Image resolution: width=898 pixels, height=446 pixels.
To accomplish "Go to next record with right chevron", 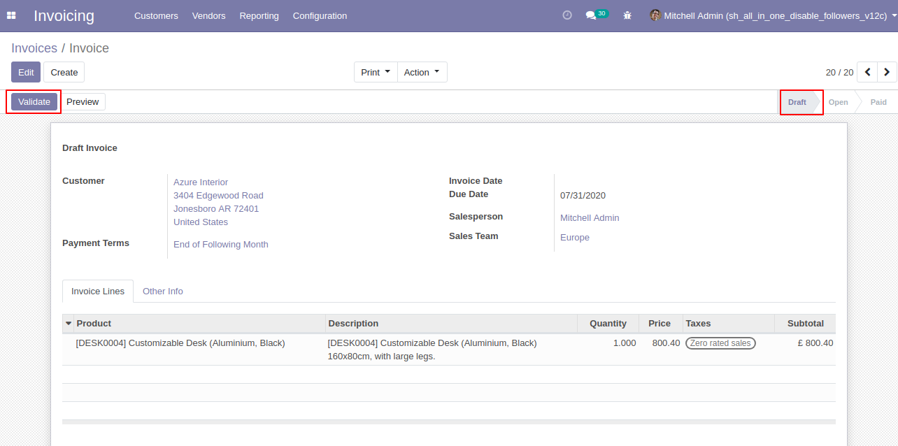I will point(887,72).
